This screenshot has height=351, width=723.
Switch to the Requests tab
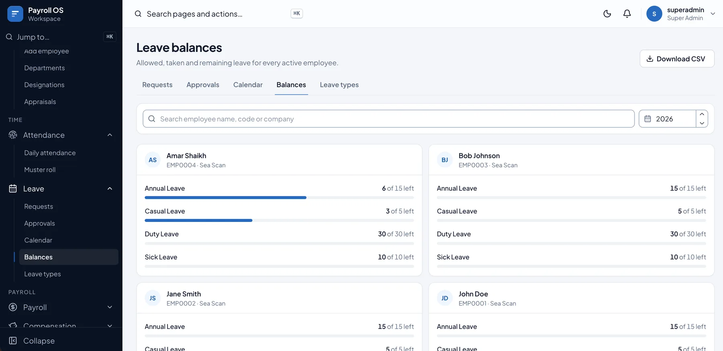157,85
